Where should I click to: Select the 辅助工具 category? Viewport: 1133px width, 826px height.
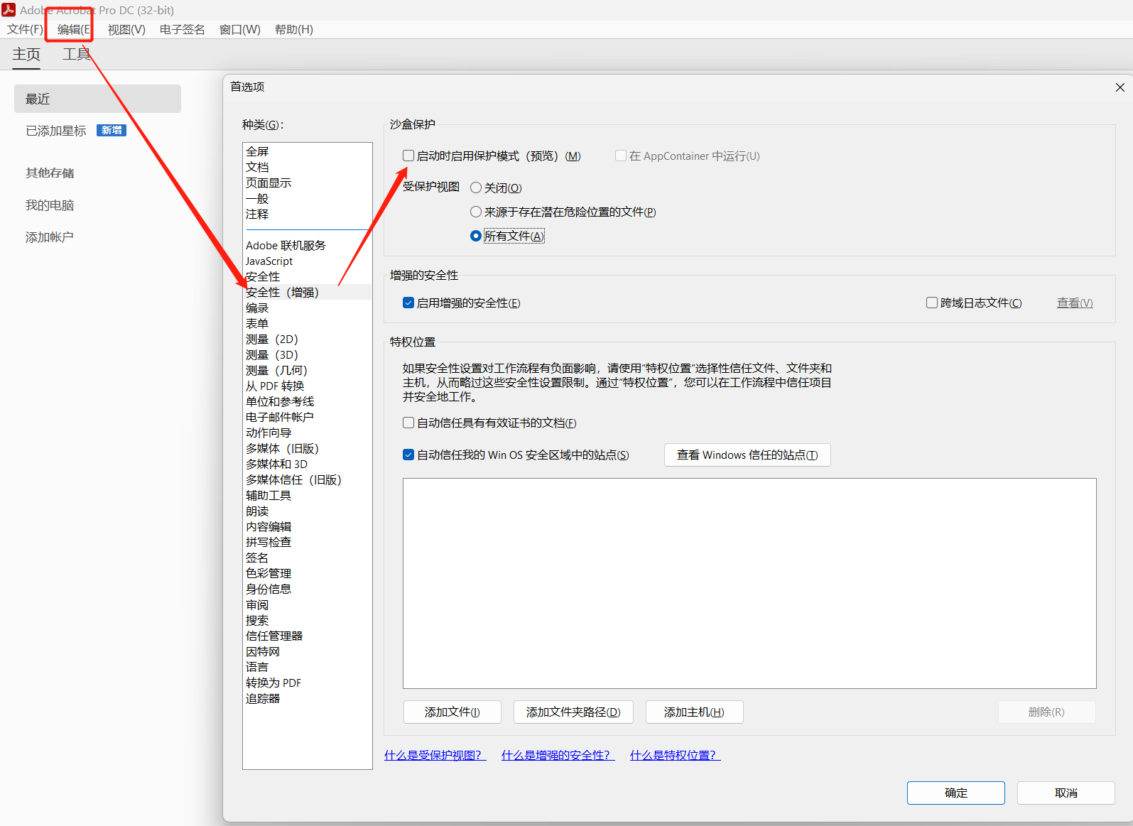click(269, 495)
